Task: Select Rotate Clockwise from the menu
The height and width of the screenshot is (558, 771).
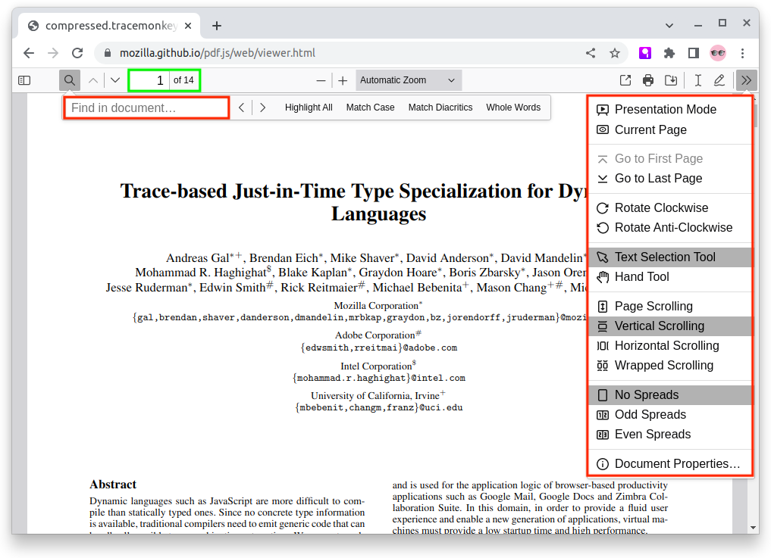Action: (663, 207)
